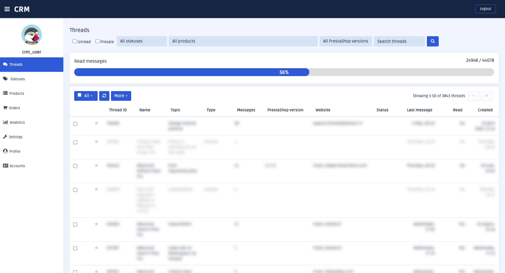Image resolution: width=505 pixels, height=273 pixels.
Task: Open Threads in the sidebar
Action: click(32, 64)
